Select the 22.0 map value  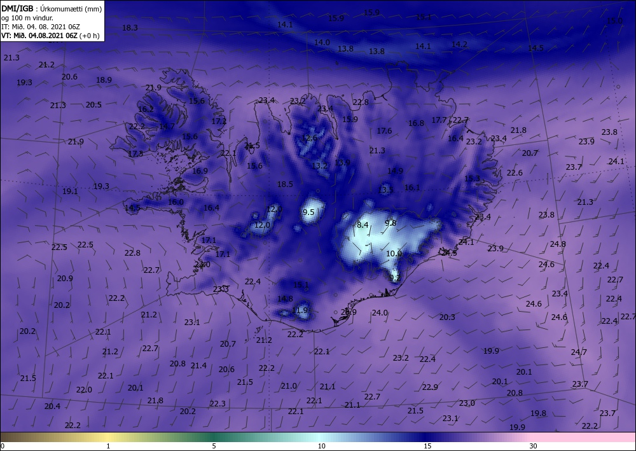[x=84, y=390]
